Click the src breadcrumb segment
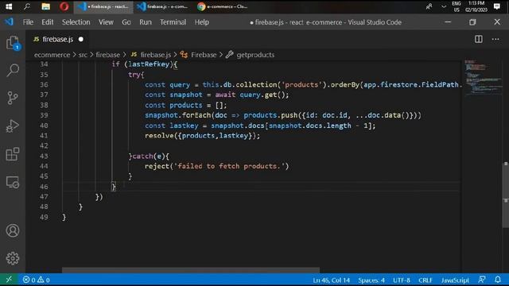Viewport: 509px width, 286px height. pos(83,55)
